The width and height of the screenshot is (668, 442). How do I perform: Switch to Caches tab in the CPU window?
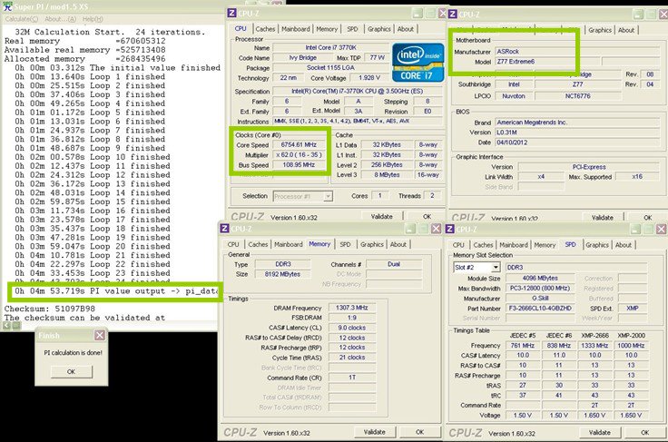[x=265, y=29]
